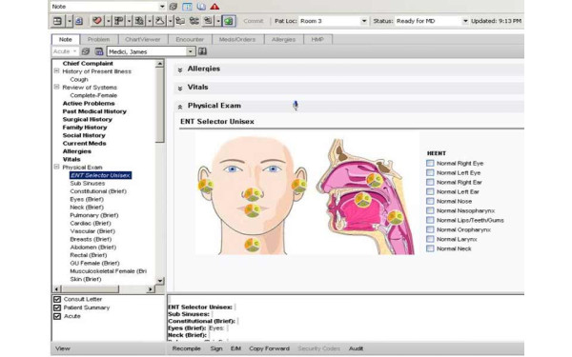Select the tongue selector in cross-section diagram
572x357 pixels.
[x=363, y=200]
